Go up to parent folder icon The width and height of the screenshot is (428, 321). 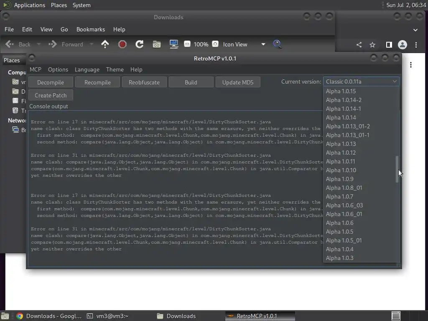pyautogui.click(x=105, y=44)
